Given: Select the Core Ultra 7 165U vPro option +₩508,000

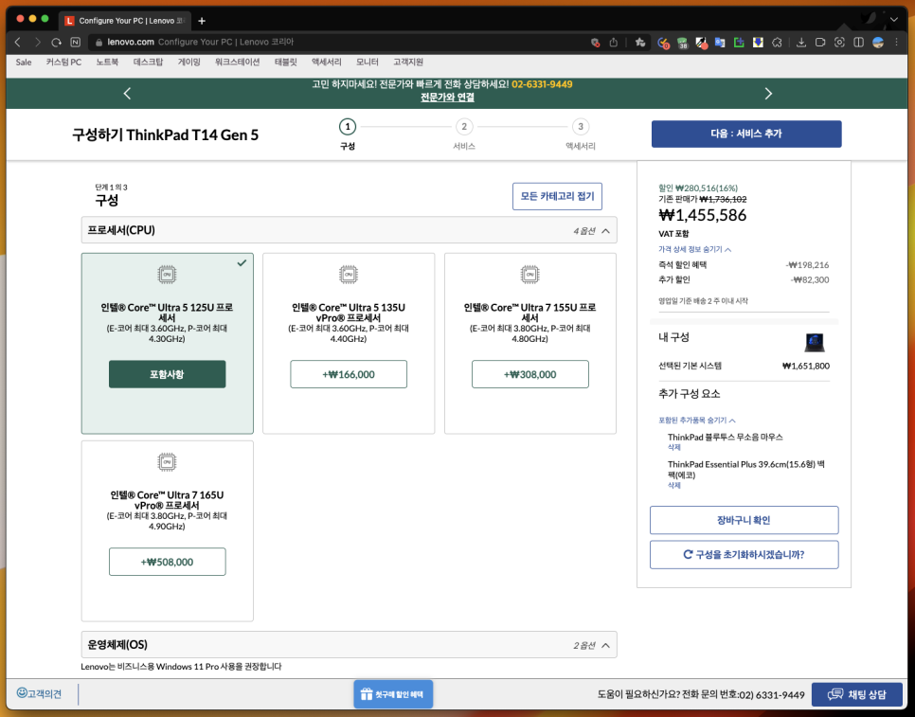Looking at the screenshot, I should (x=167, y=562).
